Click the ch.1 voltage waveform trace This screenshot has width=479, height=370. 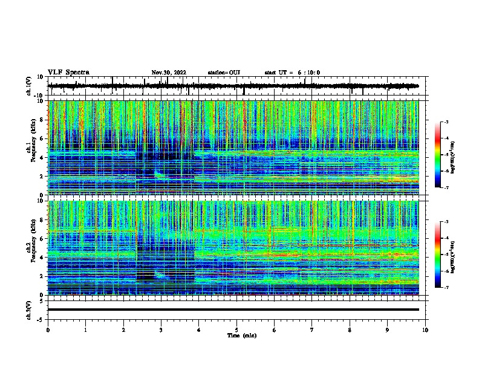click(233, 86)
